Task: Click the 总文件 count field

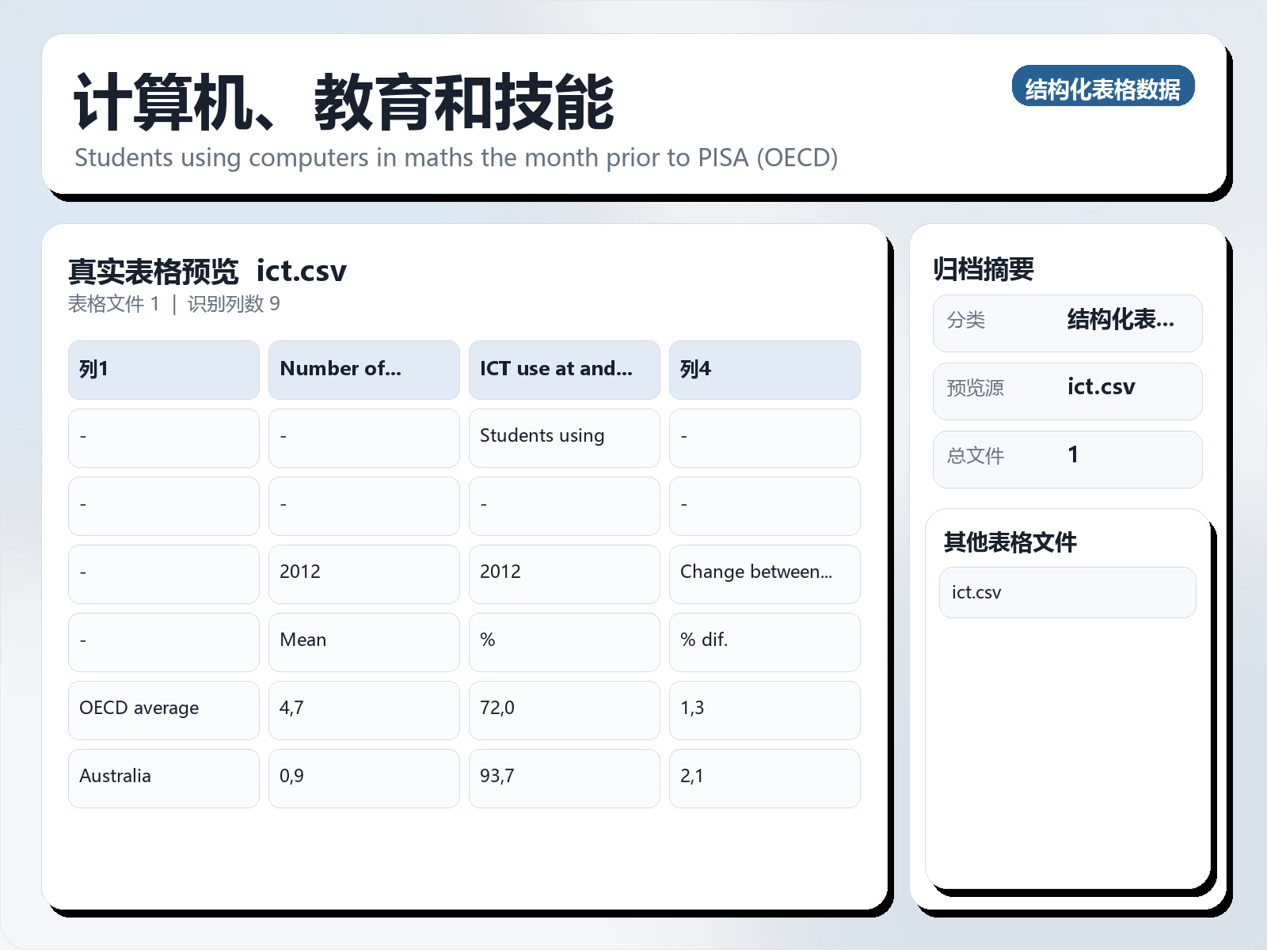Action: coord(1067,458)
